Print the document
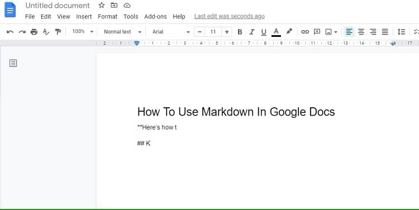Image resolution: width=419 pixels, height=210 pixels. point(34,32)
